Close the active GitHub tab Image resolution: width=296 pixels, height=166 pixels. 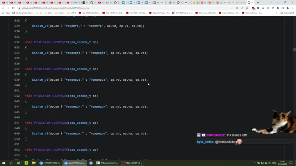pyautogui.click(x=252, y=3)
